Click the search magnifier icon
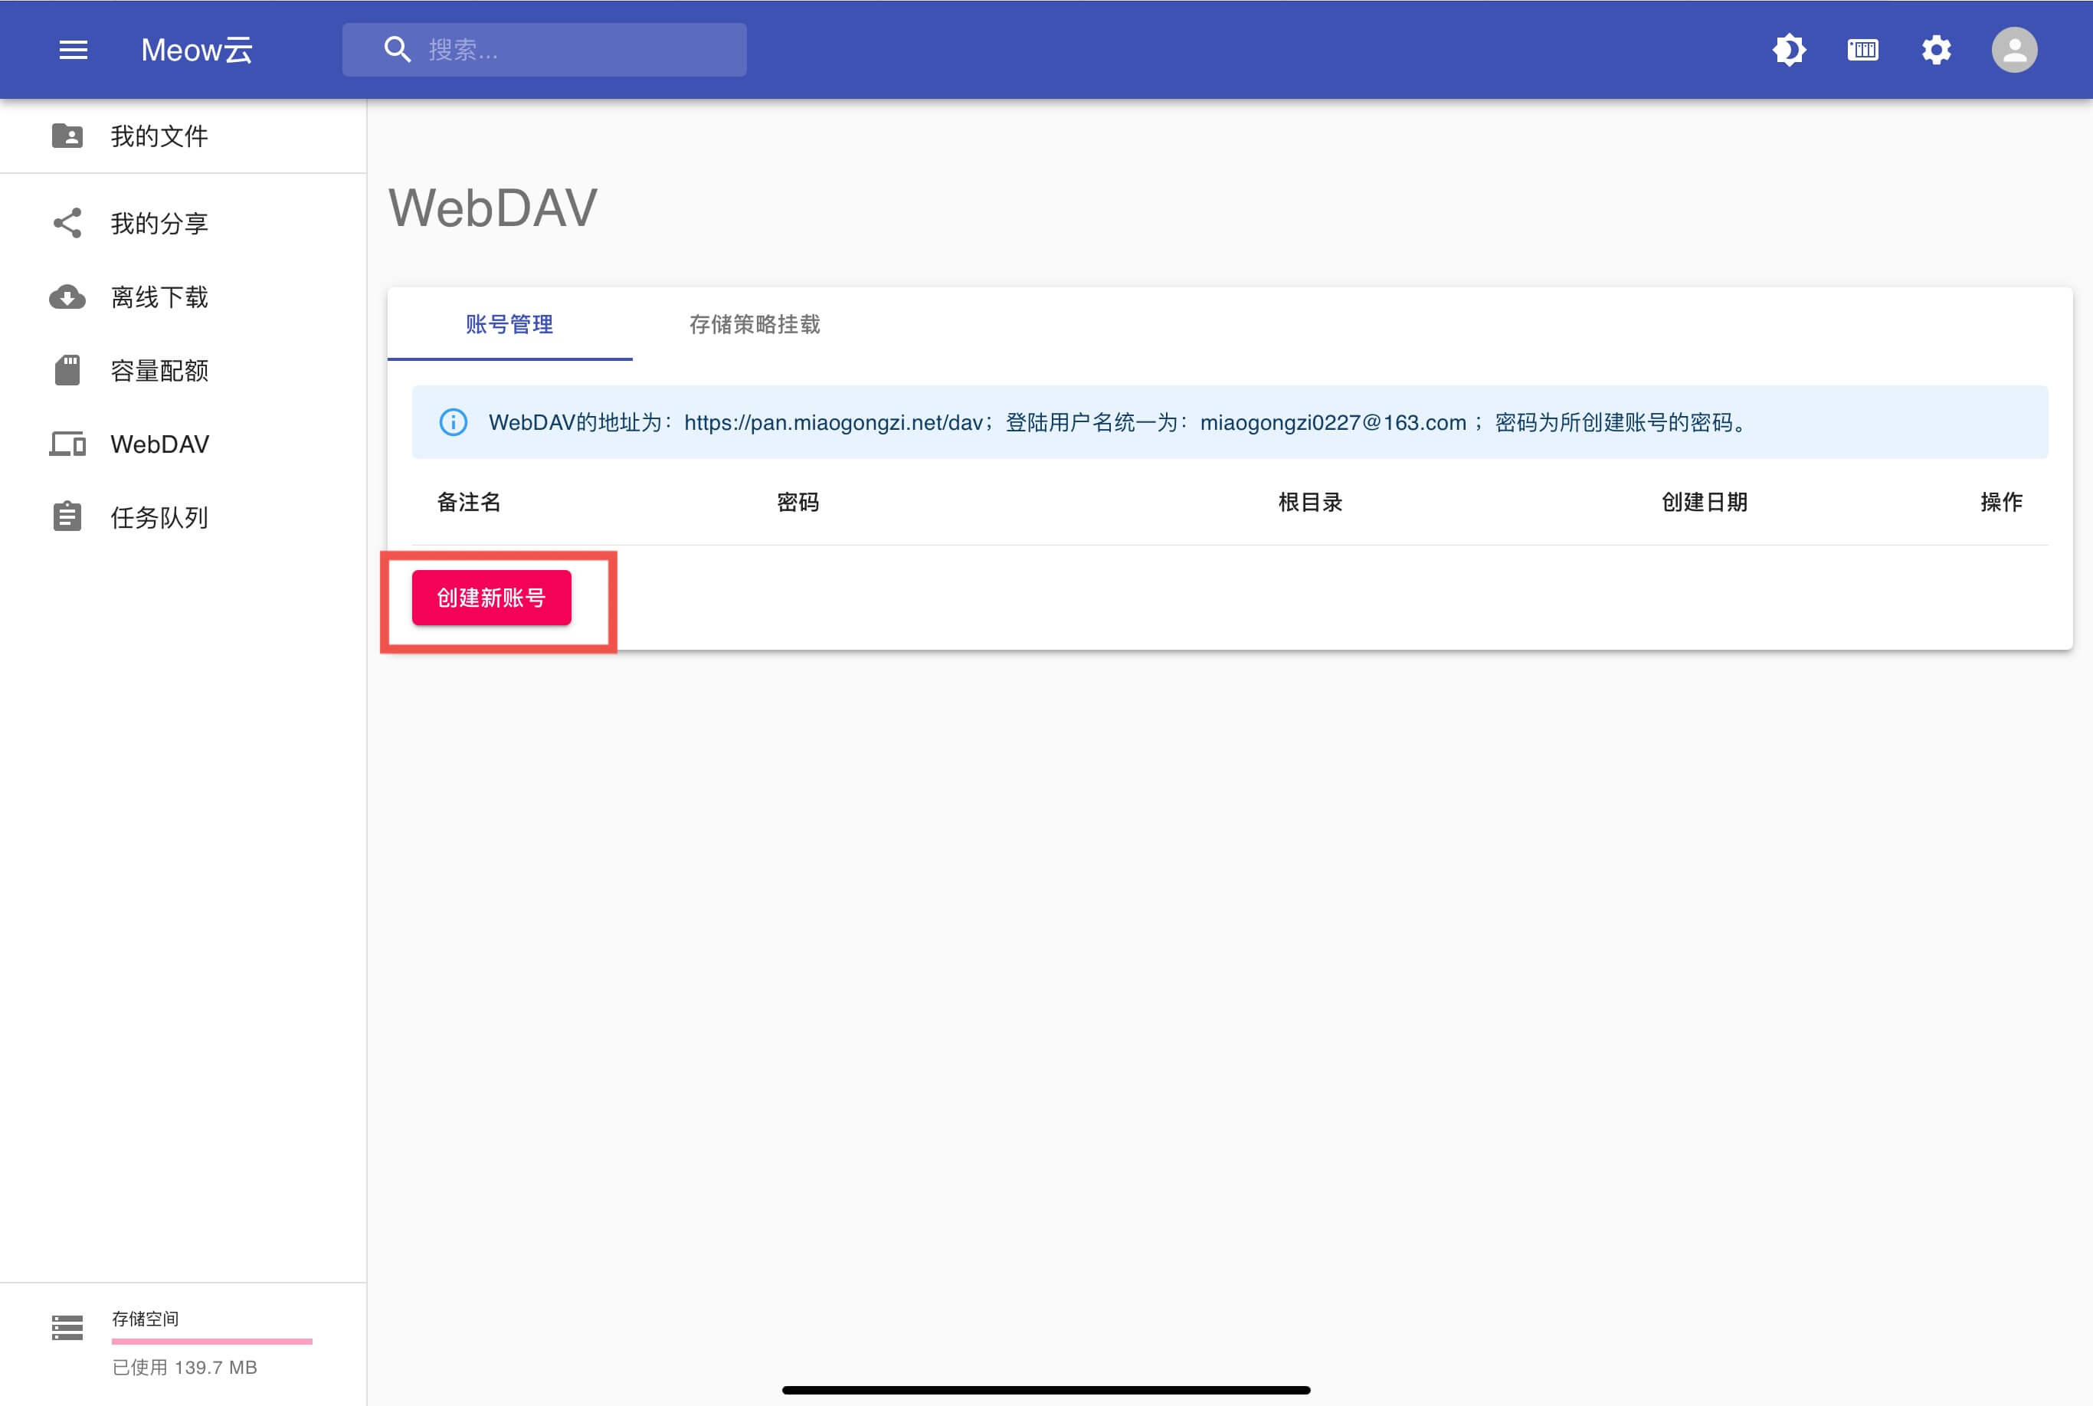Screen dimensions: 2093x1406 click(397, 51)
